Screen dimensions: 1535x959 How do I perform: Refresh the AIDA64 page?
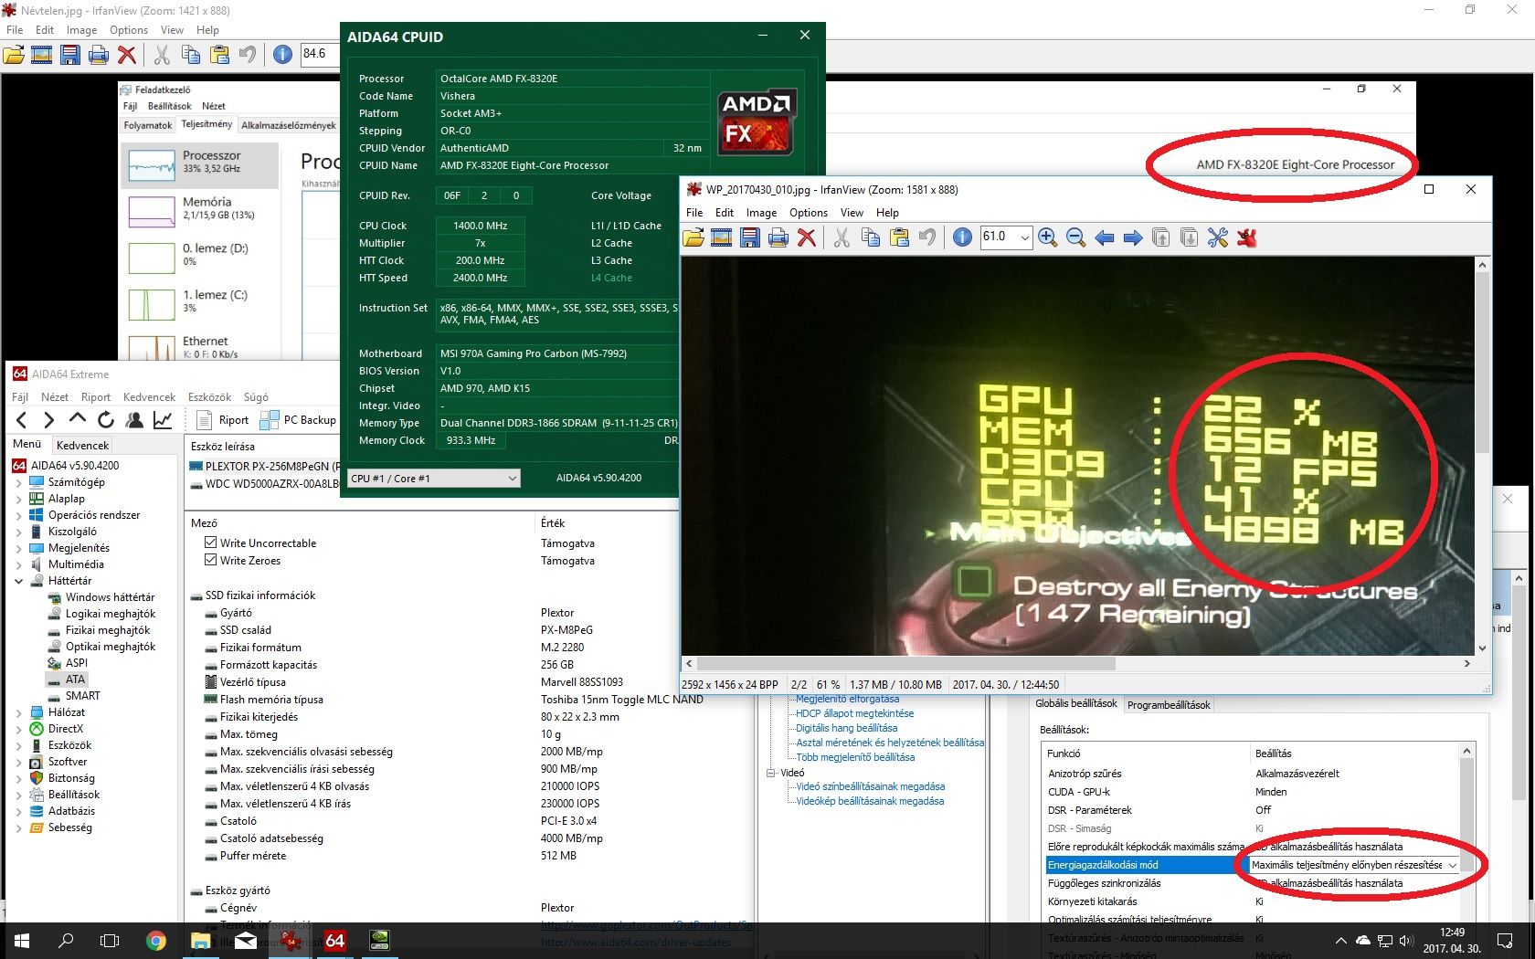(x=106, y=420)
